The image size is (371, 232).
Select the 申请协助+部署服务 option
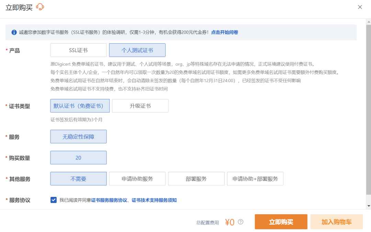pos(255,179)
